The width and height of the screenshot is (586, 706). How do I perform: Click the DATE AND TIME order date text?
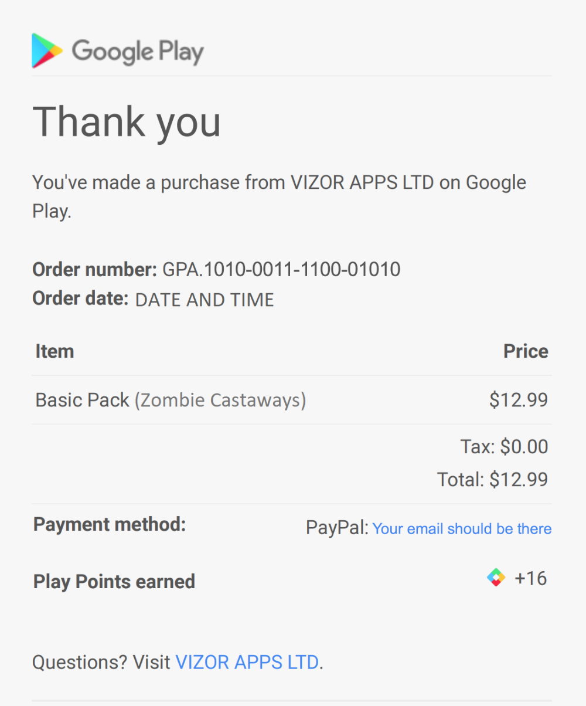[205, 300]
